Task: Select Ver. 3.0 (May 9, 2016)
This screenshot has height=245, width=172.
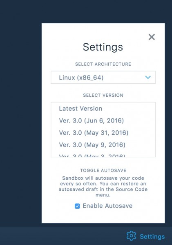Action: click(x=103, y=145)
